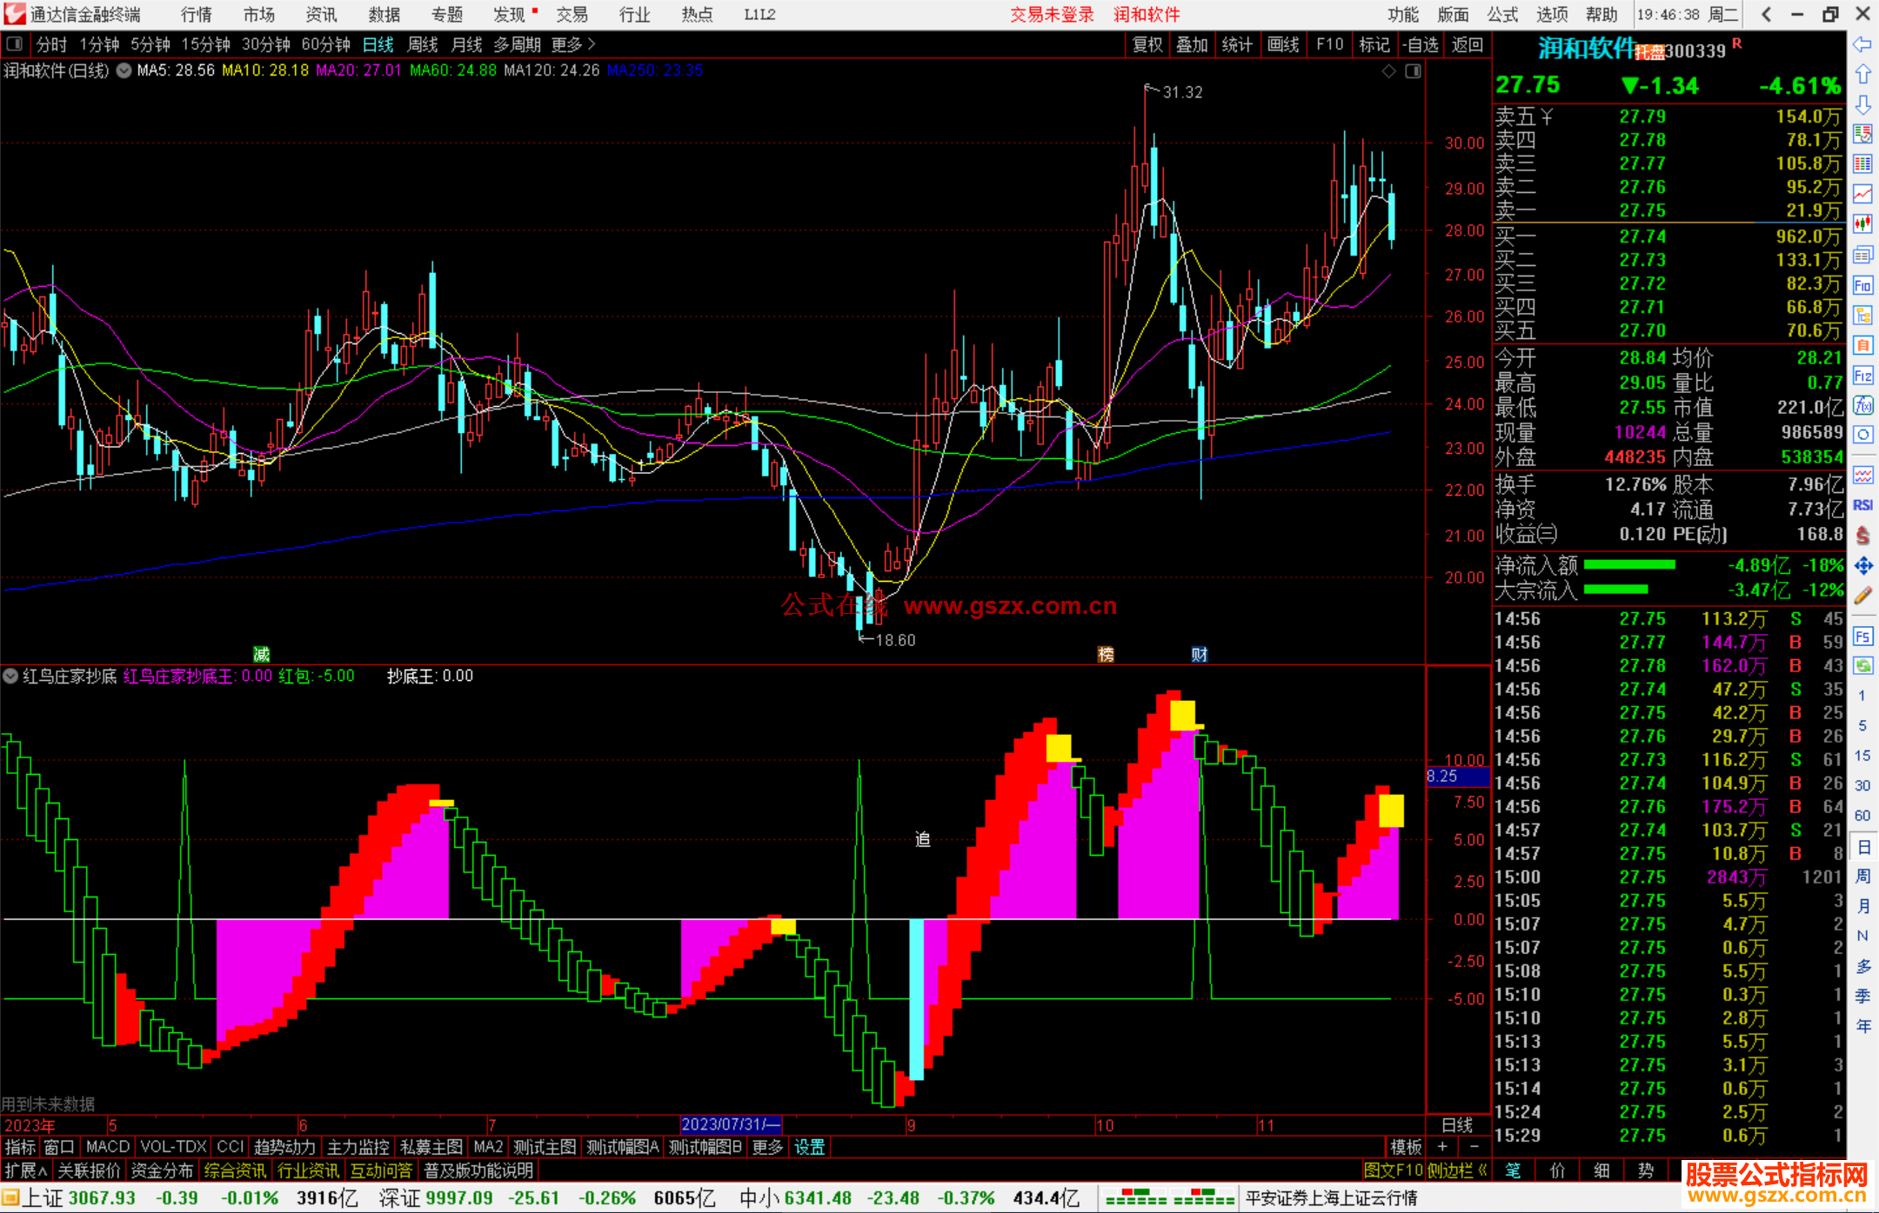Click the 复权 button
1879x1213 pixels.
(1147, 44)
